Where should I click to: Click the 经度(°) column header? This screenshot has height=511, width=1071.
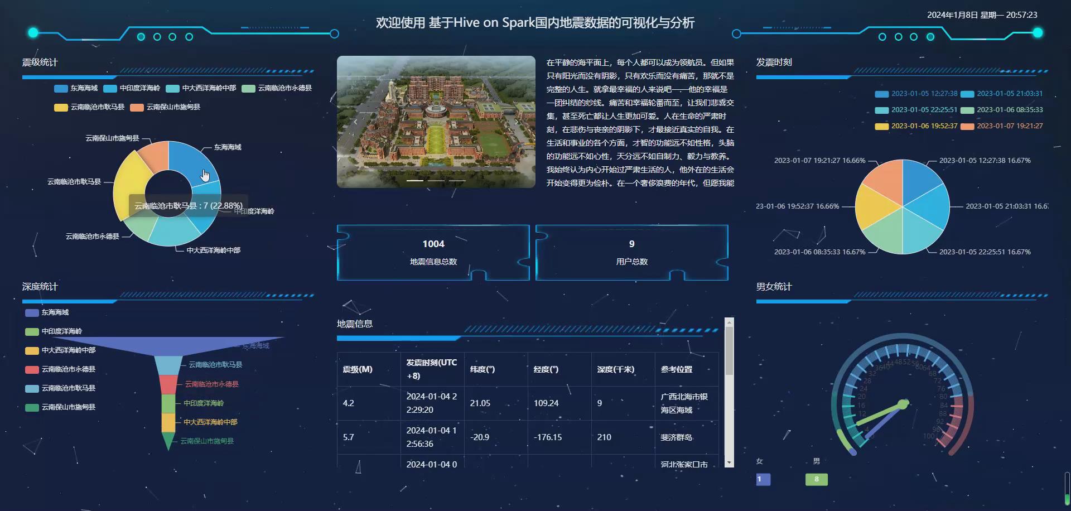pos(559,369)
